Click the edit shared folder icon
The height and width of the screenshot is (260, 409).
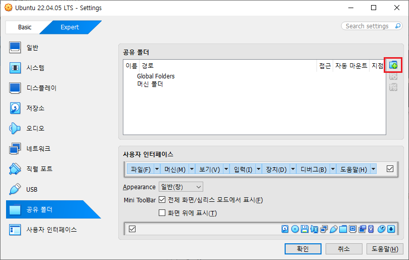[393, 76]
